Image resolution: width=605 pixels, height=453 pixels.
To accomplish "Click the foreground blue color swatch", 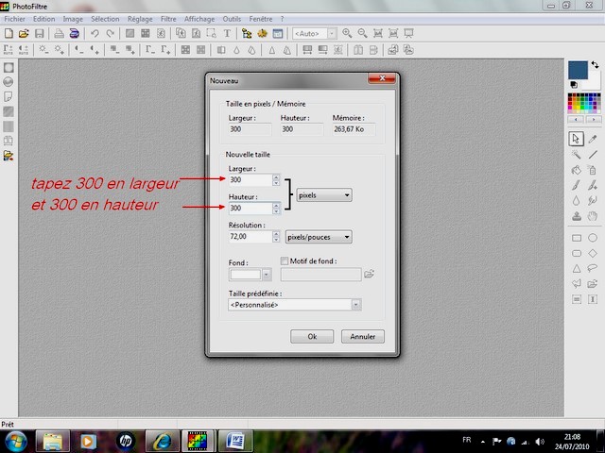I will 578,70.
